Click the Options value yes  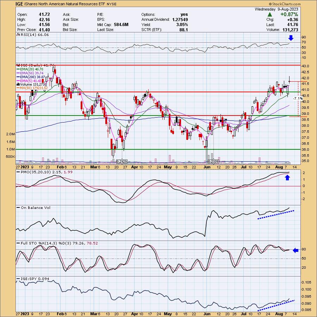(184, 14)
